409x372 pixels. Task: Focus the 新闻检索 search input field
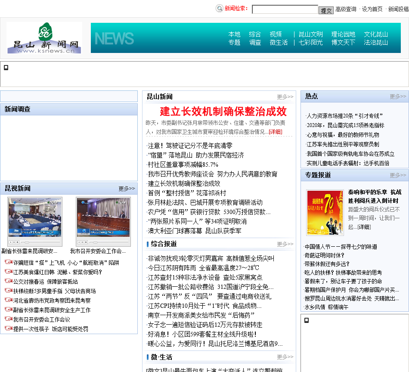(285, 9)
